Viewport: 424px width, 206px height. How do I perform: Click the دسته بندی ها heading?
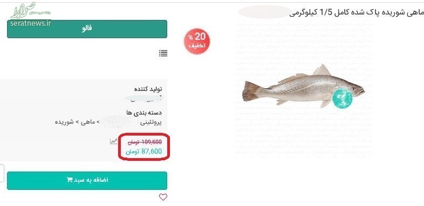pos(144,113)
